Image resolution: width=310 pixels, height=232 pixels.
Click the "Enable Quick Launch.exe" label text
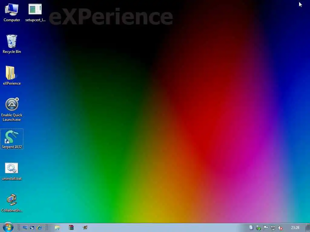pyautogui.click(x=12, y=117)
